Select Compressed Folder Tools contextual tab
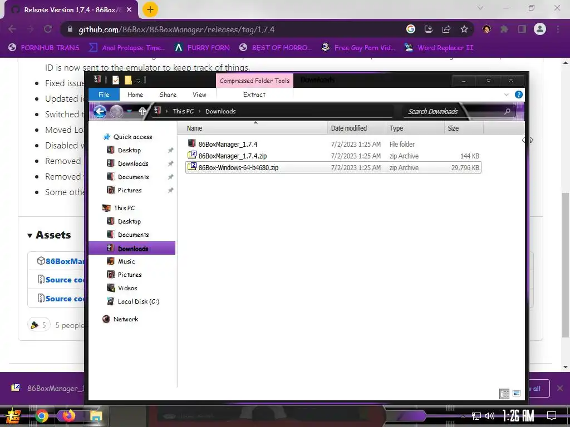The height and width of the screenshot is (427, 570). (x=254, y=81)
